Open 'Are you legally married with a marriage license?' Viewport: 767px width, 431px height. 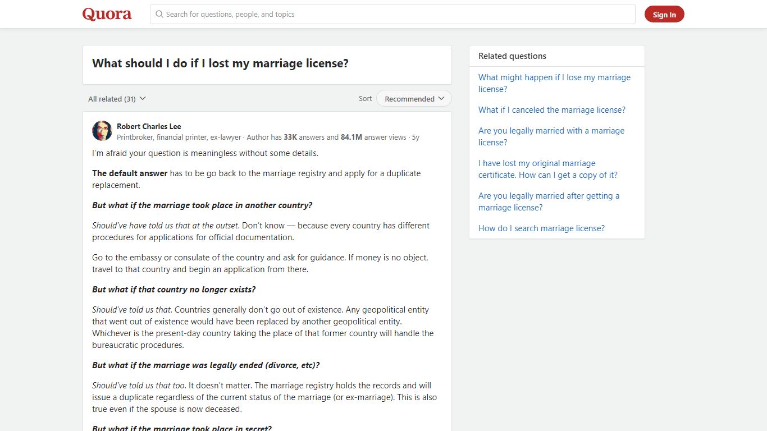[551, 136]
